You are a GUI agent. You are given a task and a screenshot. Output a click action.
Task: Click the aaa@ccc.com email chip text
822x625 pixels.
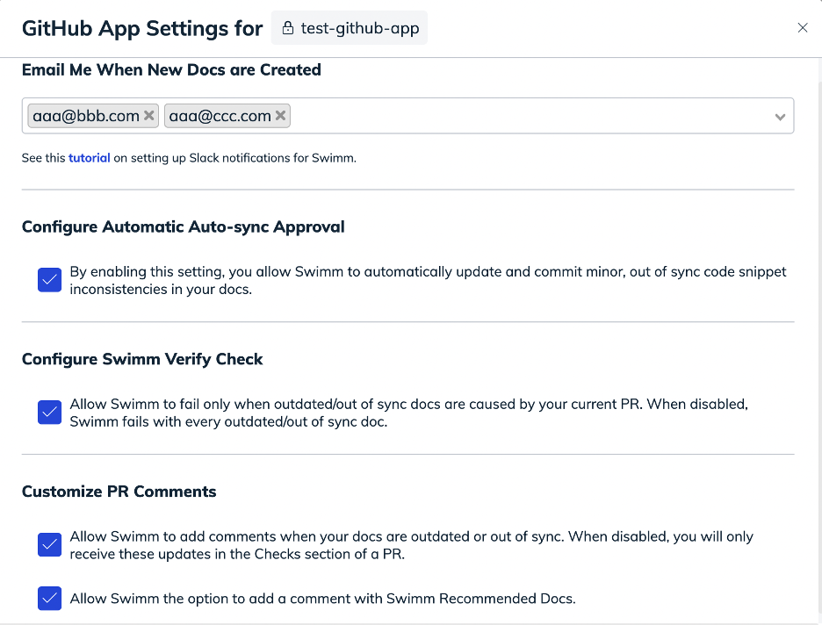[220, 116]
